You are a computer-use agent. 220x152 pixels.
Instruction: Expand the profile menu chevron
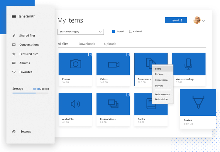click(x=204, y=21)
